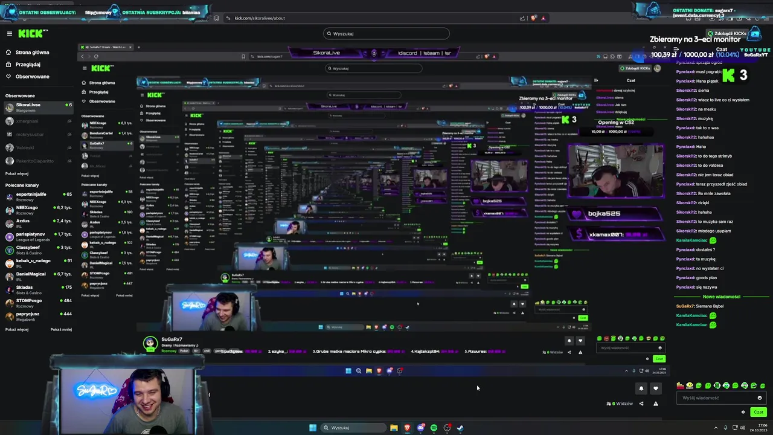Click the browser share page icon
Screen dimensions: 773x435
click(522, 18)
